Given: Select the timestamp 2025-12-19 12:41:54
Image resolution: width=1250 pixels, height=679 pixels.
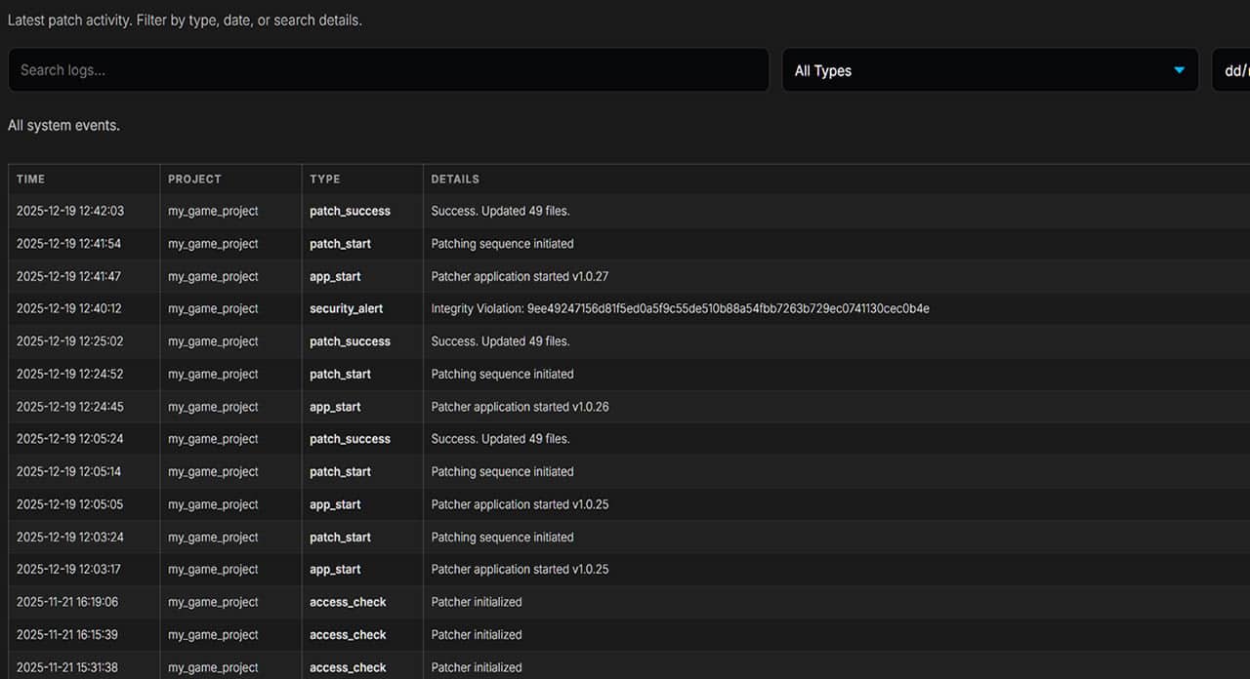Looking at the screenshot, I should coord(69,244).
